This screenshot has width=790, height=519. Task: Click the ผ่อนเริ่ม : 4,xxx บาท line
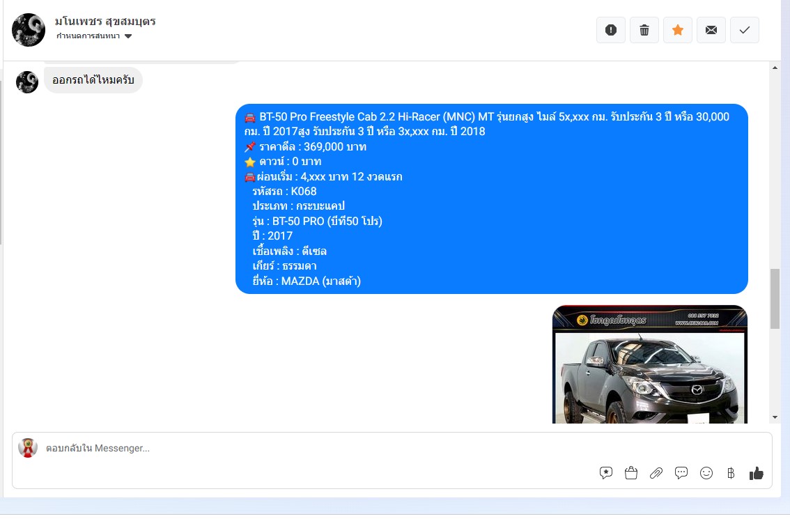click(x=323, y=177)
